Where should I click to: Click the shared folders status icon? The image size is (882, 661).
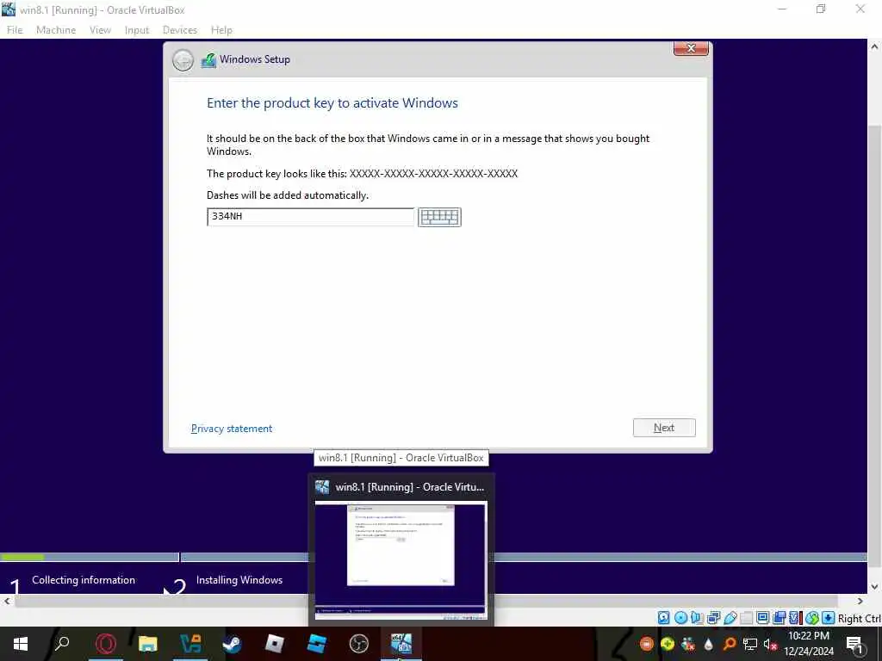747,618
